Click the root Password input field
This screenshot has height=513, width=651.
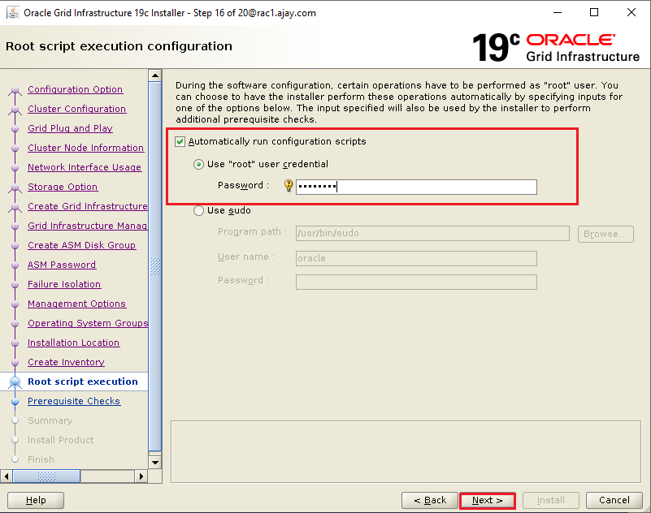pyautogui.click(x=416, y=187)
